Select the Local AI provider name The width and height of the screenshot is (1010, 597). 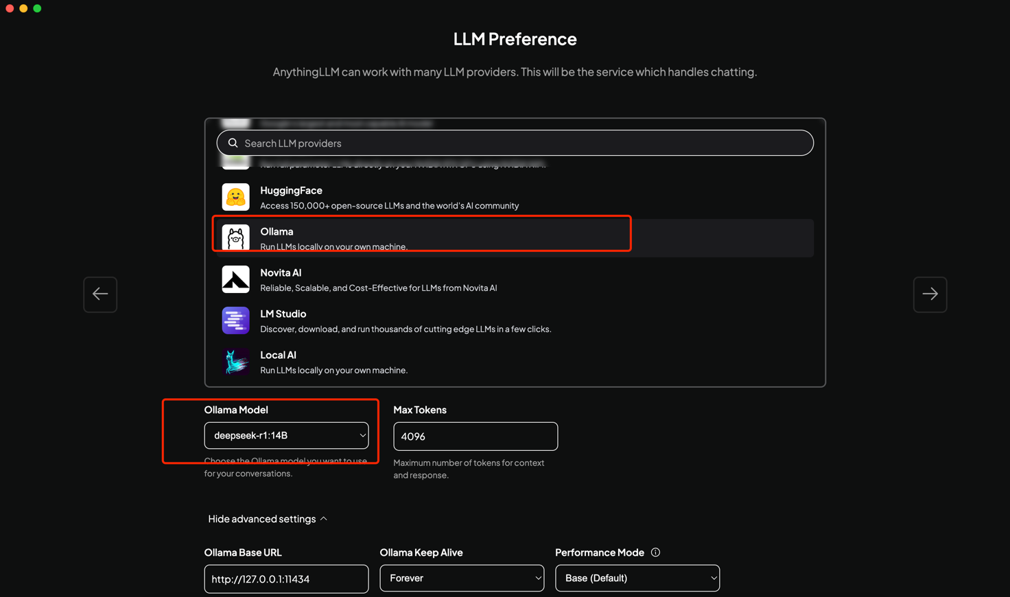pyautogui.click(x=278, y=355)
